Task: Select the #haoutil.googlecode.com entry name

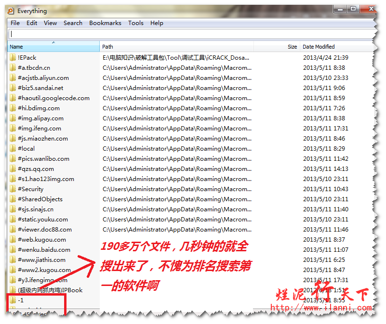Action: pyautogui.click(x=53, y=98)
